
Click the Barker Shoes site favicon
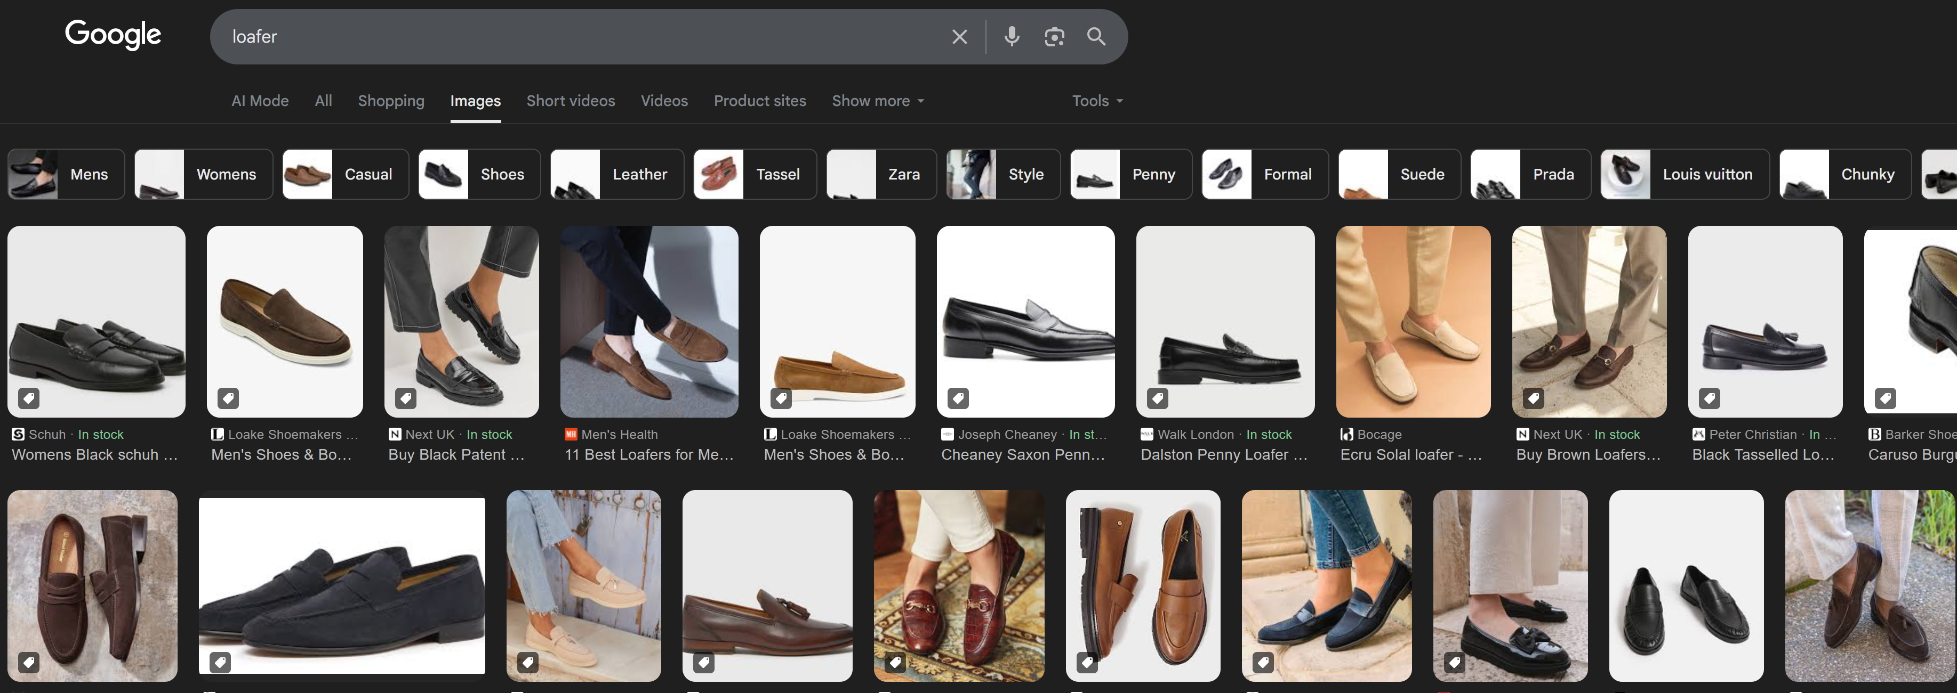click(x=1874, y=434)
